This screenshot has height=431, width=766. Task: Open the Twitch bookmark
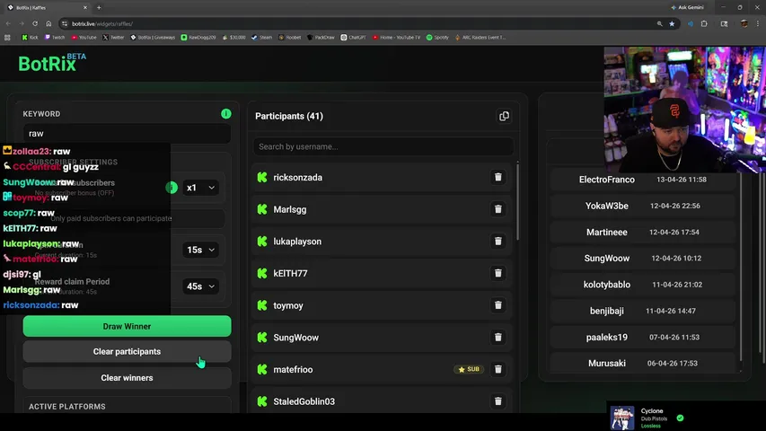point(54,37)
